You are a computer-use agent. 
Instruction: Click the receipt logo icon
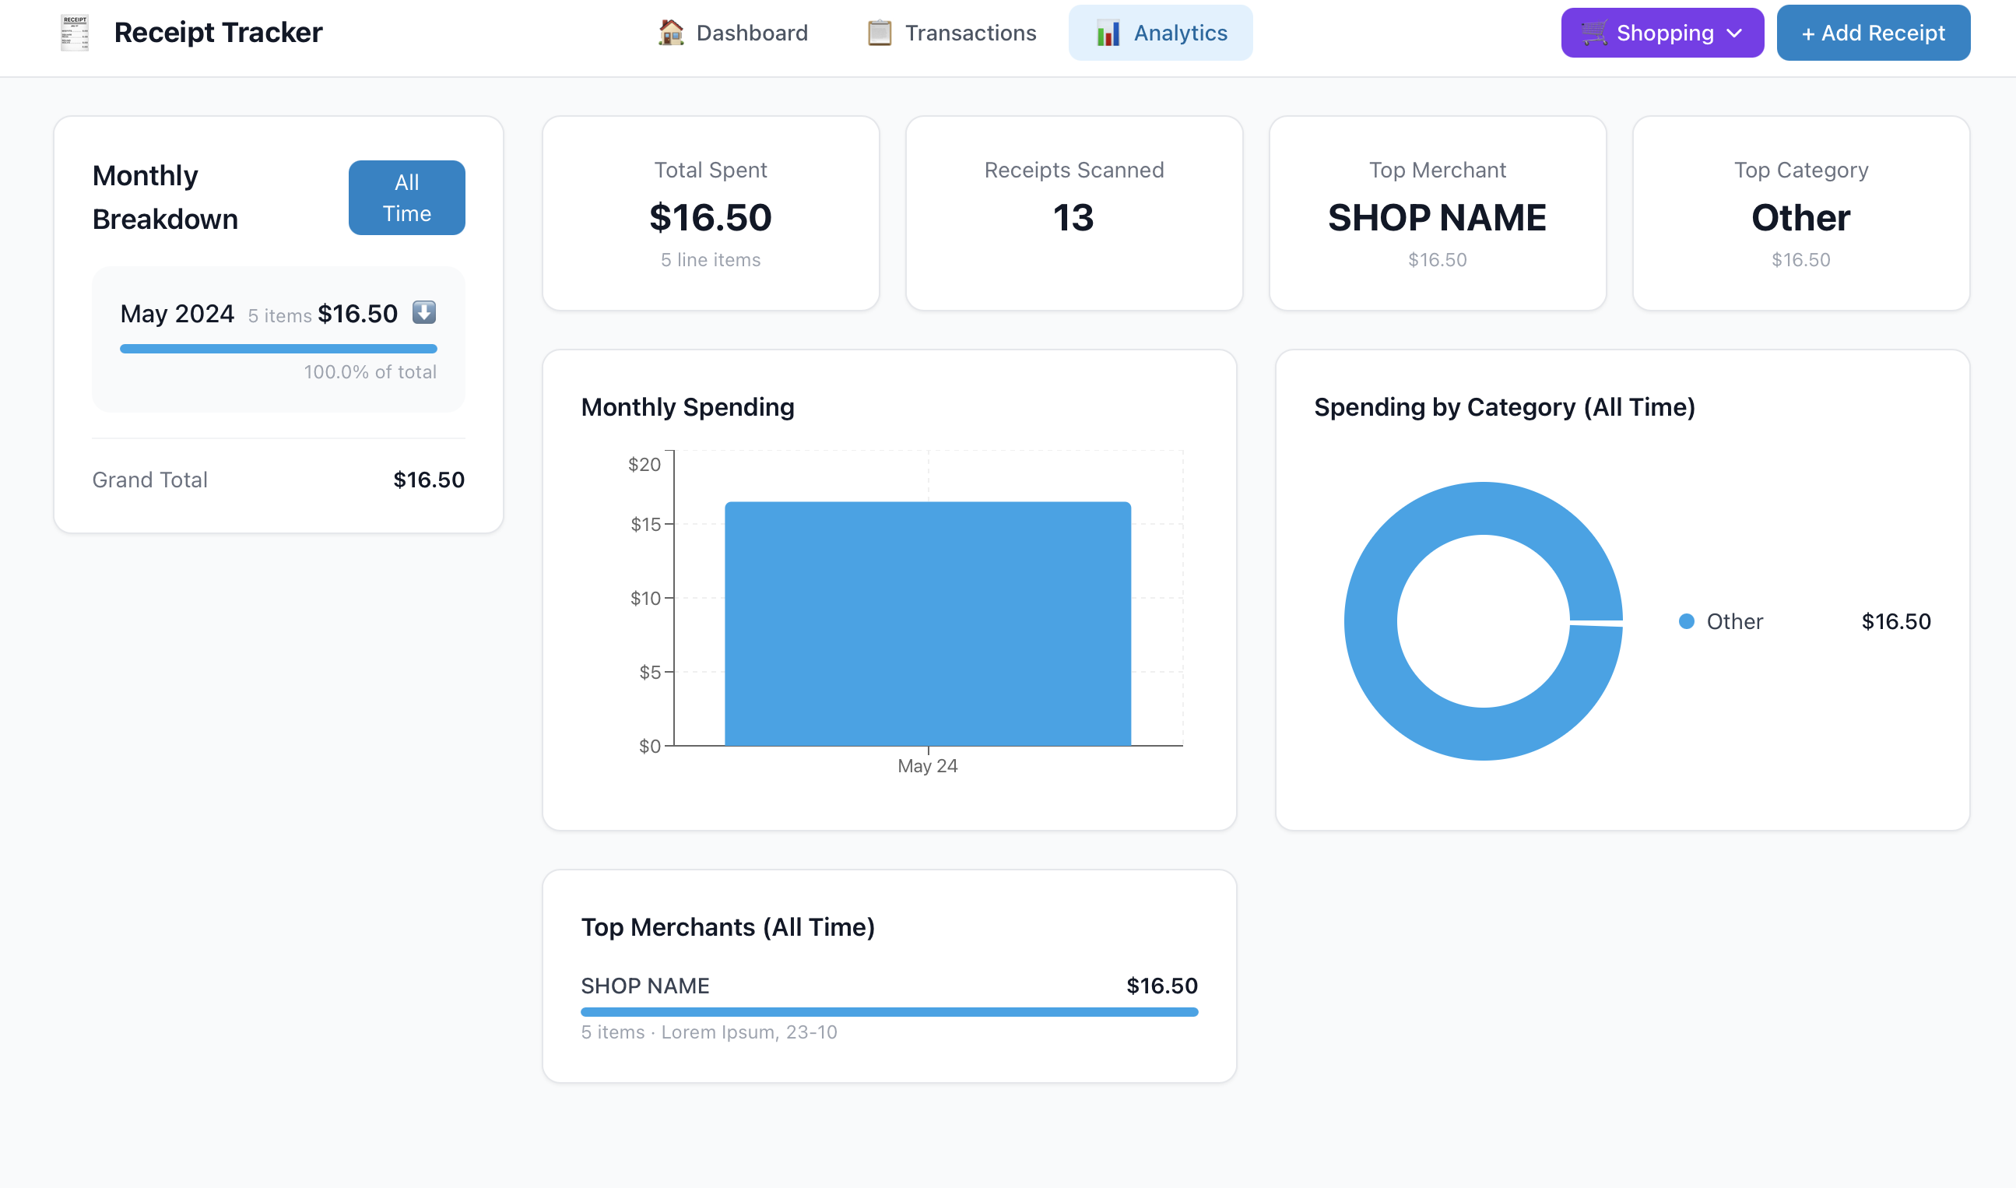[75, 33]
